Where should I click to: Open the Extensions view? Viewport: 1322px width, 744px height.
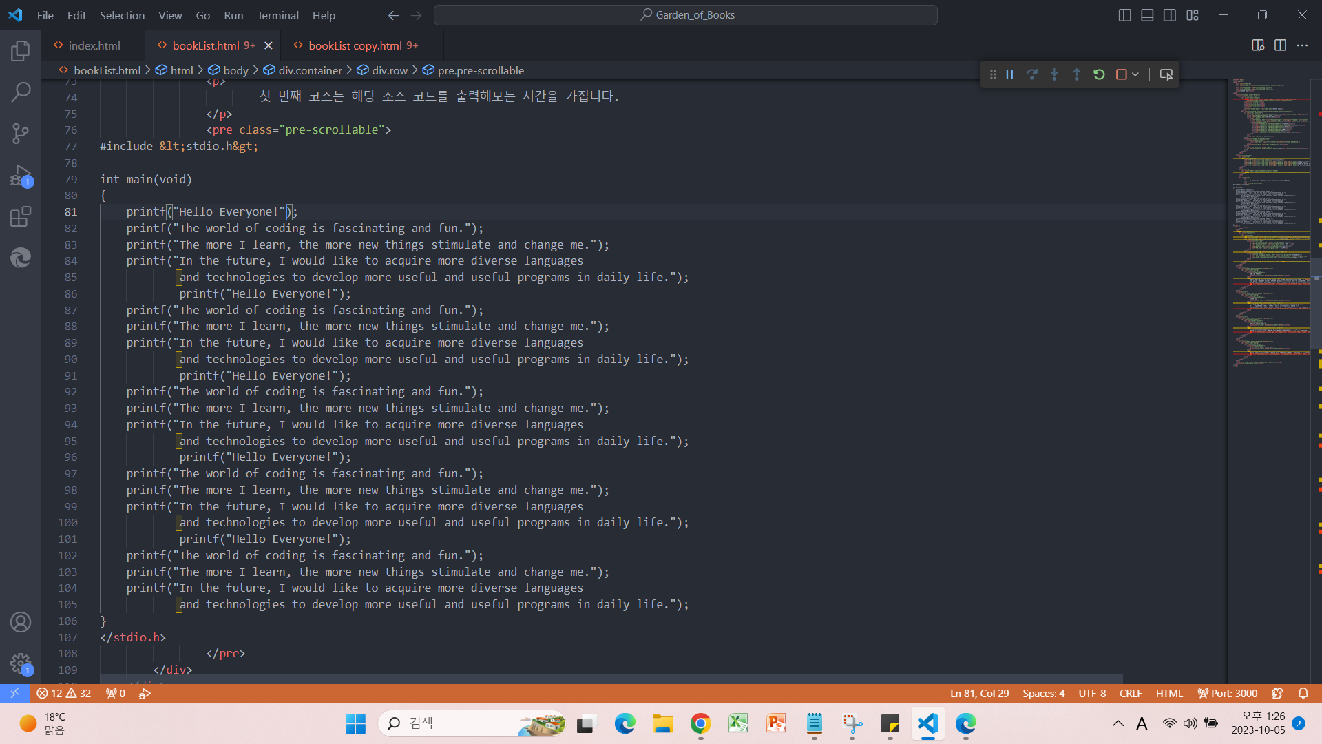[21, 216]
